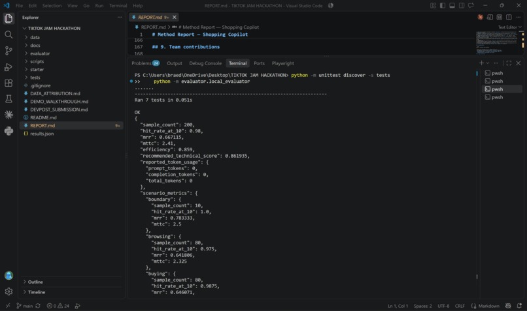
Task: Click Spaces: 2 indentation setting
Action: click(422, 306)
